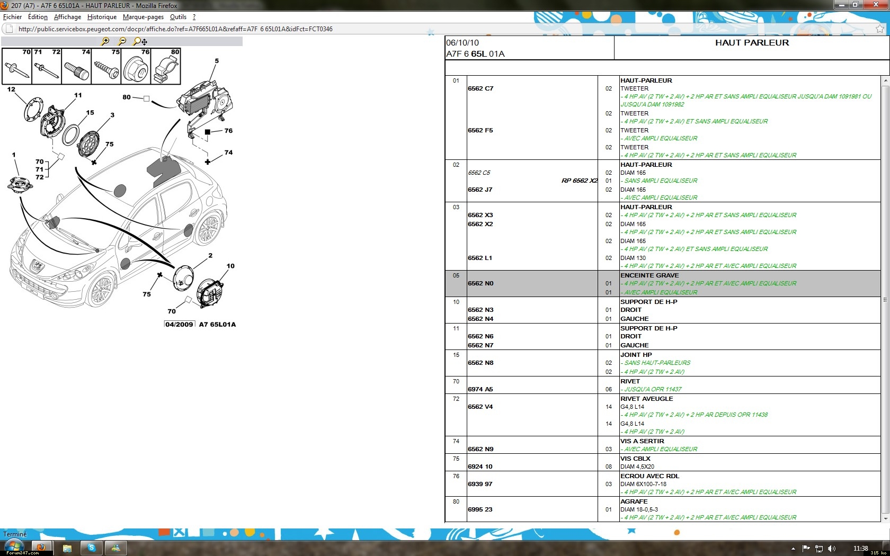This screenshot has height=556, width=890.
Task: Click screw thumbnail numbered 75
Action: [x=106, y=66]
